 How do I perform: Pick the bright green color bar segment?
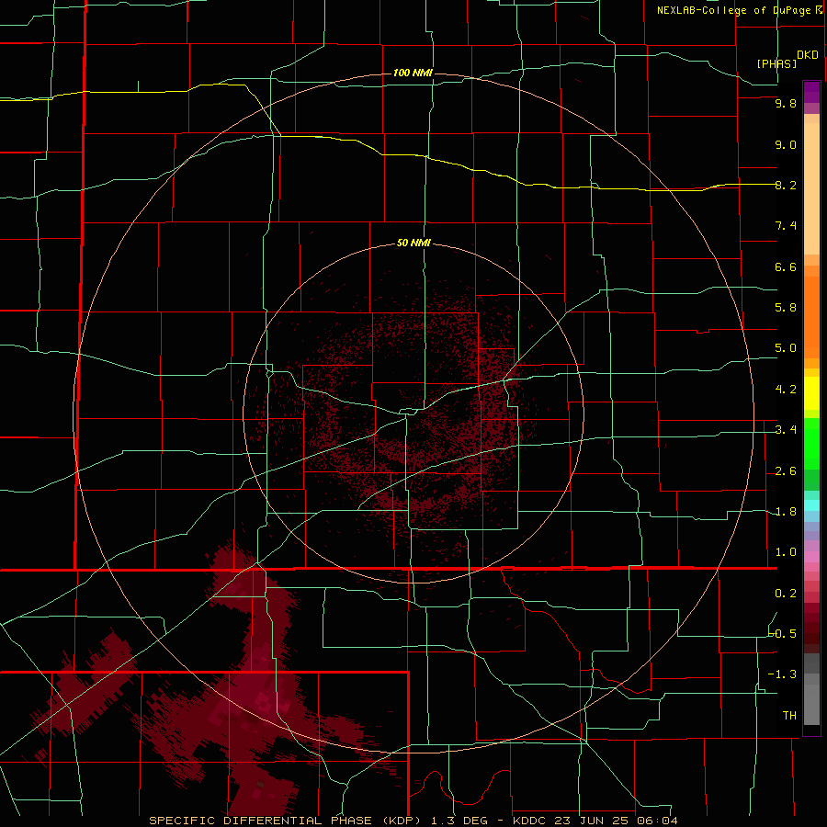pyautogui.click(x=811, y=443)
